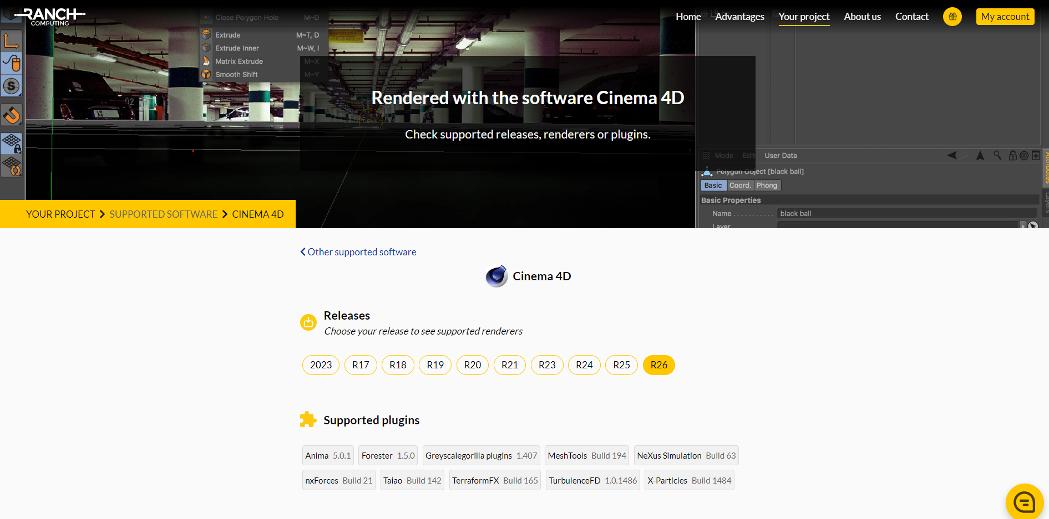This screenshot has width=1049, height=519.
Task: Click the Forester 1.5.0 plugin tag
Action: click(x=388, y=455)
